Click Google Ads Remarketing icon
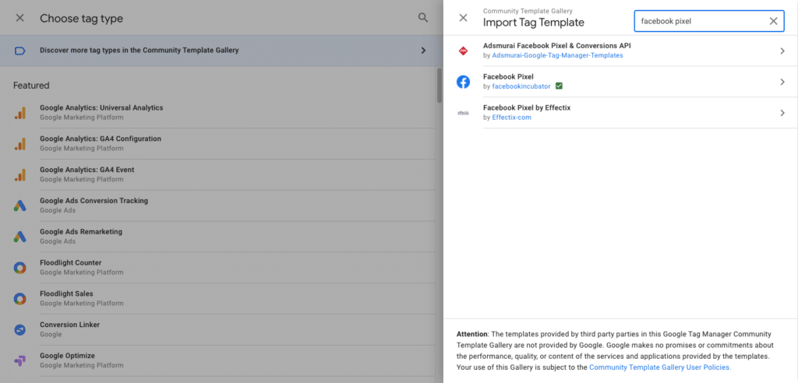This screenshot has height=383, width=798. (x=19, y=237)
